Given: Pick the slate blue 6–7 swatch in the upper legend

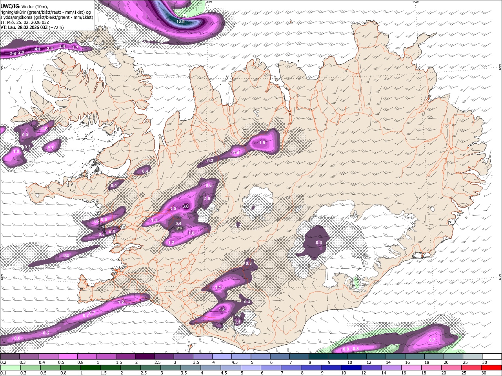Looking at the screenshot, I should [x=280, y=356].
